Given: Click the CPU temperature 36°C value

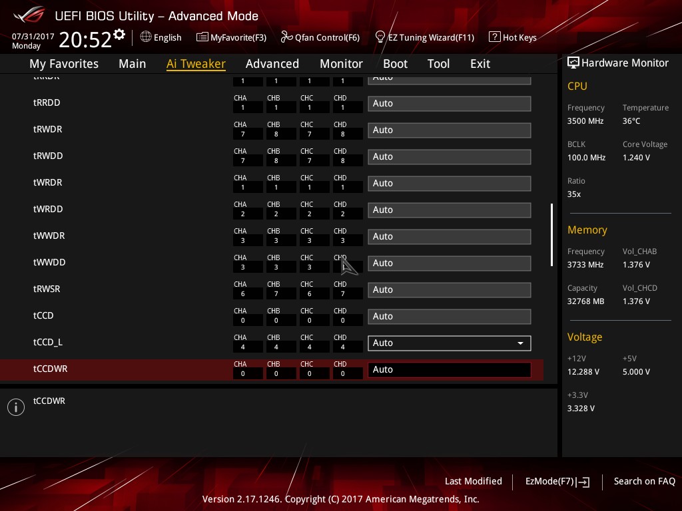Looking at the screenshot, I should point(631,121).
